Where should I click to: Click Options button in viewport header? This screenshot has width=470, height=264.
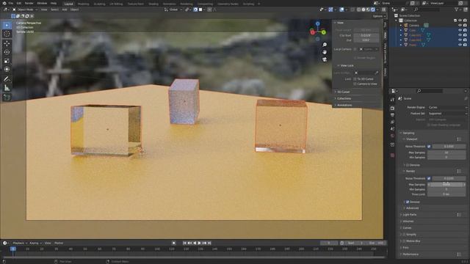[x=379, y=16]
